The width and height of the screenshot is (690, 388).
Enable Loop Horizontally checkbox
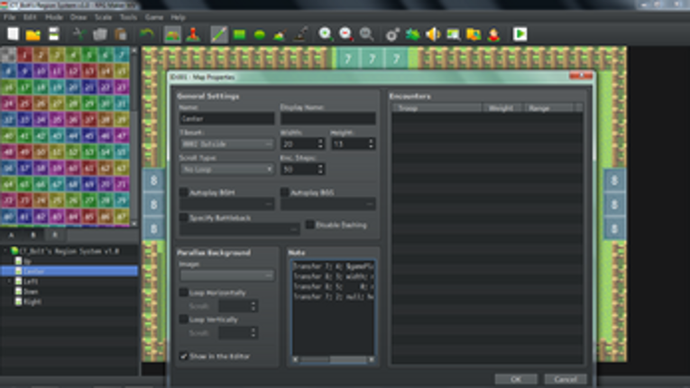click(x=184, y=292)
